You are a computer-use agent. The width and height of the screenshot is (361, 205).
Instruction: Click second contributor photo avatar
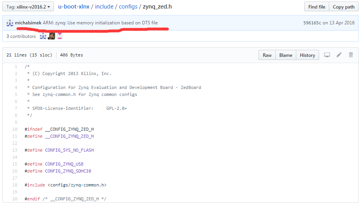tap(51, 36)
